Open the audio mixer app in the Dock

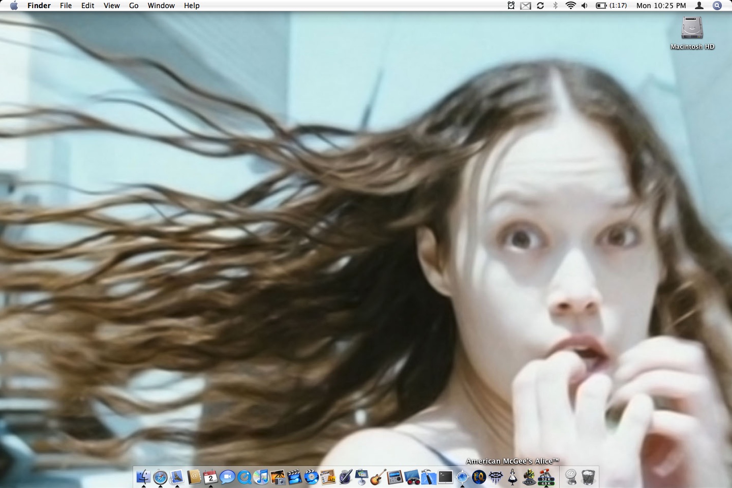(x=395, y=477)
